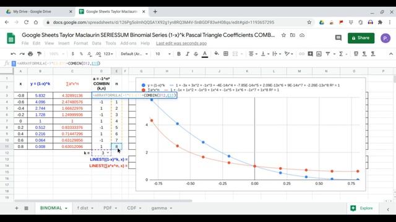The width and height of the screenshot is (396, 222).
Task: Open the Edit menu
Action: [x=37, y=43]
